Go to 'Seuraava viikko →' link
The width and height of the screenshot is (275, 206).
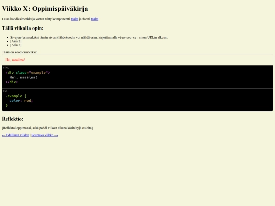pos(44,135)
